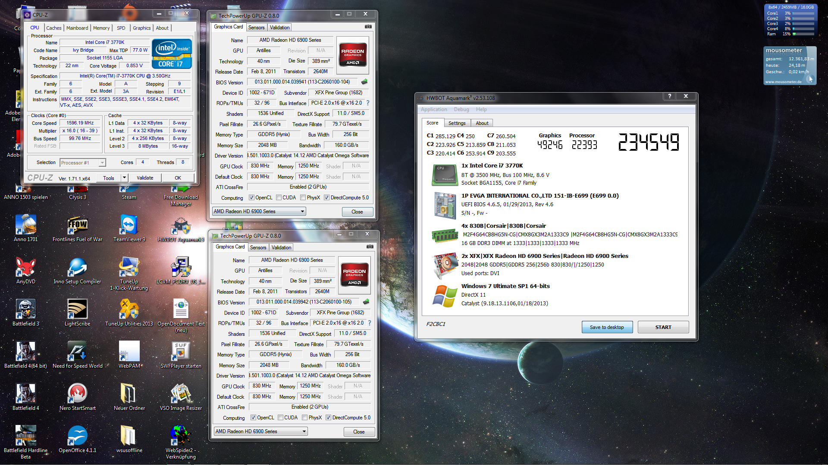Image resolution: width=828 pixels, height=465 pixels.
Task: Open LightScribe desktop icon
Action: [78, 312]
